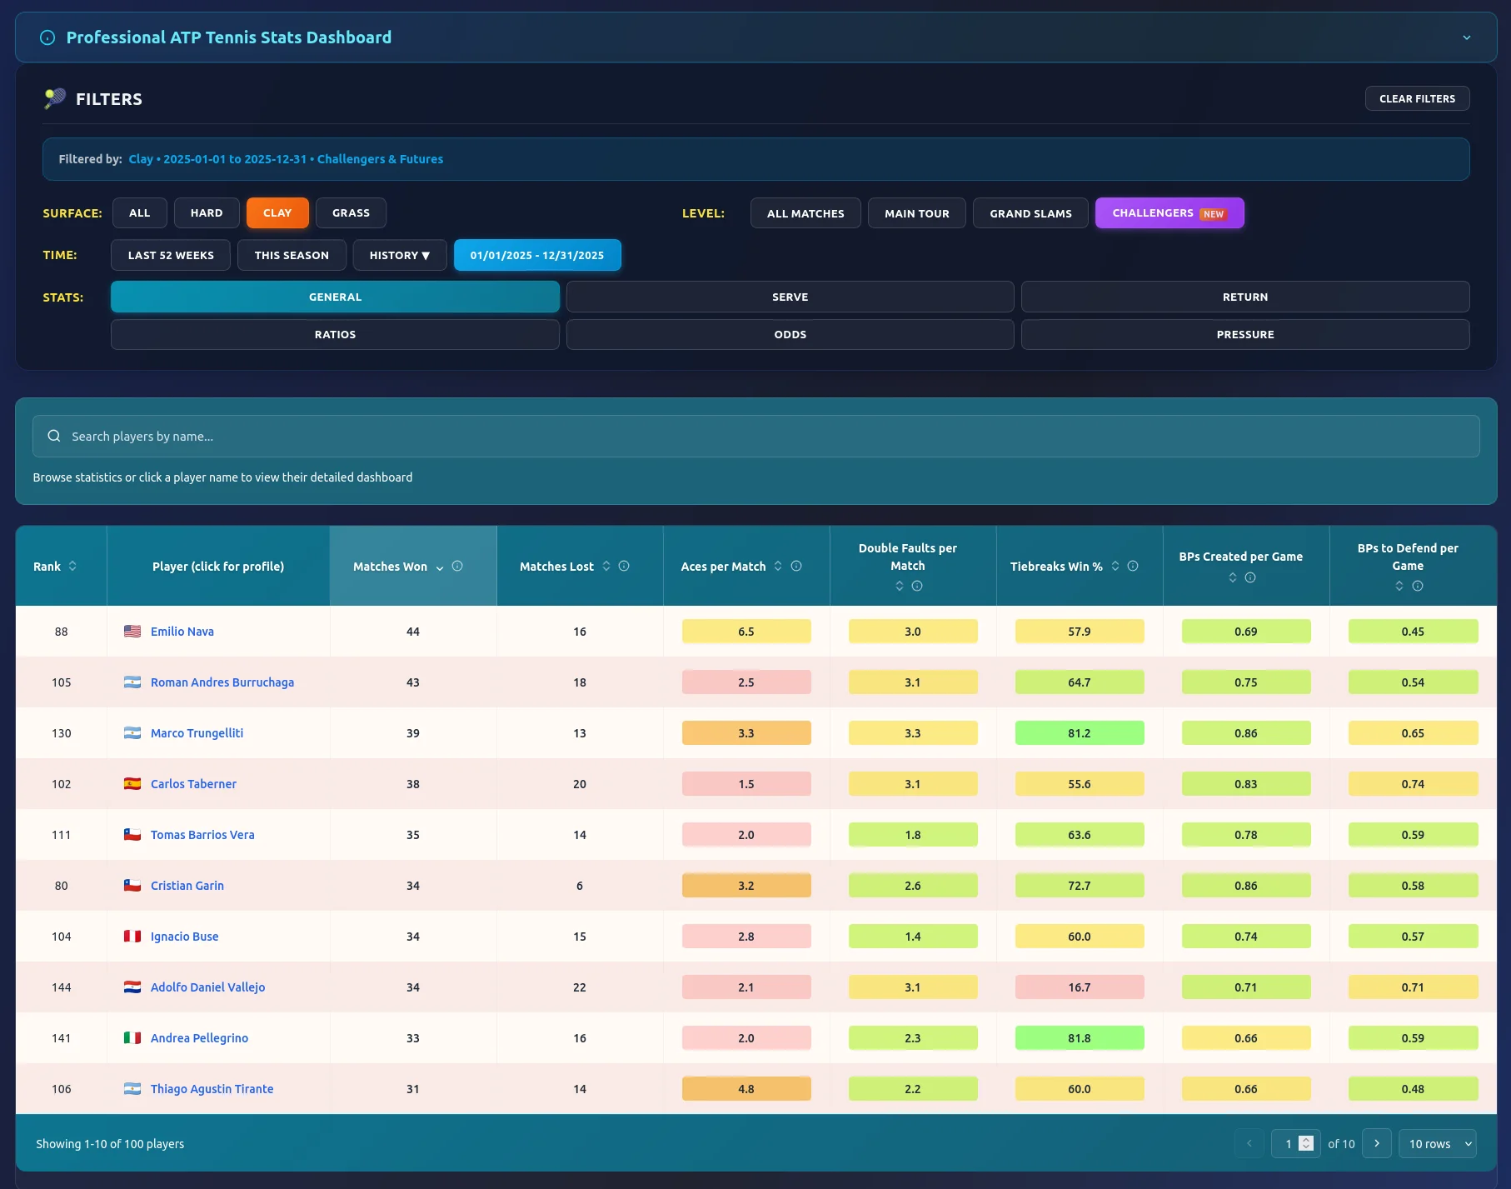Switch to the Serve stats tab
1511x1189 pixels.
point(790,297)
